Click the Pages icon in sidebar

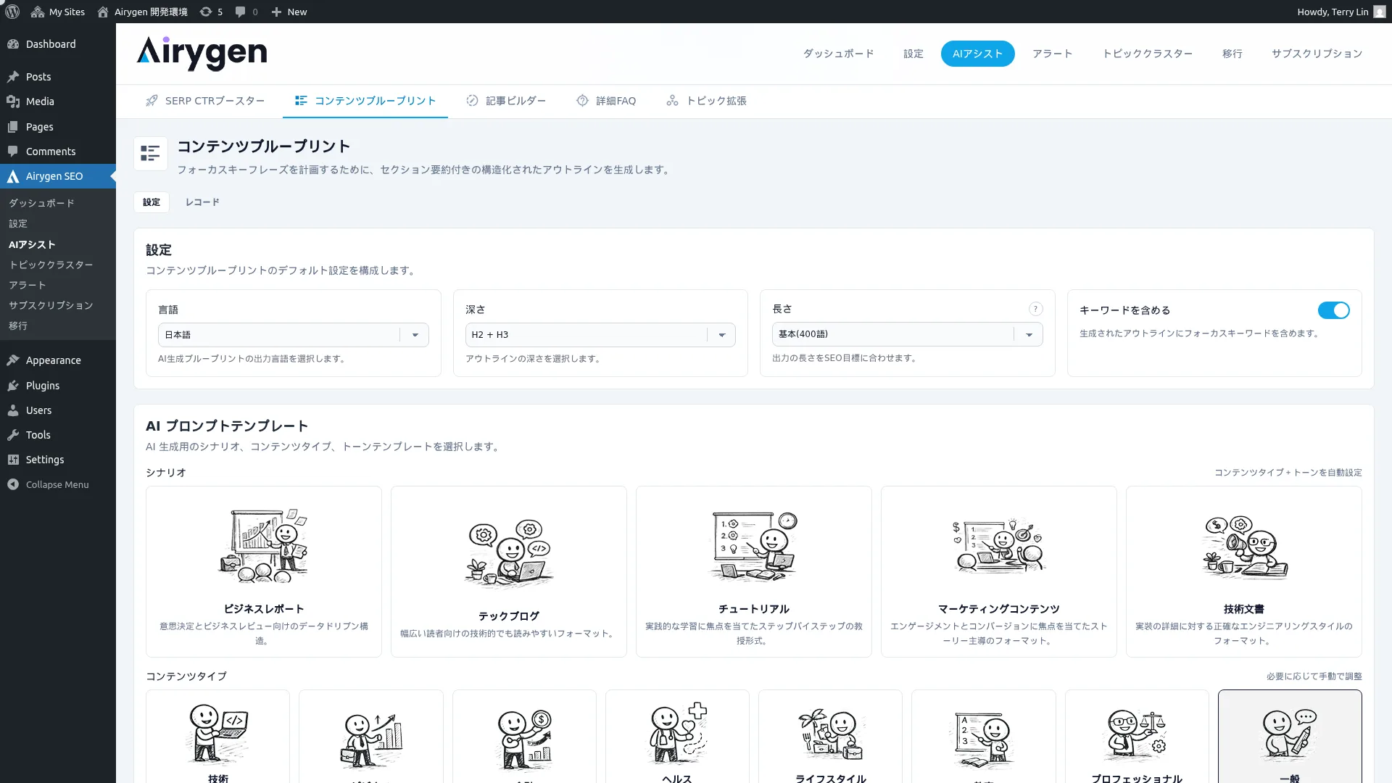(x=13, y=127)
